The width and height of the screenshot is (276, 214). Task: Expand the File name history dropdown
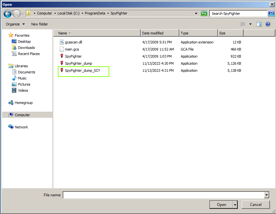[267, 195]
